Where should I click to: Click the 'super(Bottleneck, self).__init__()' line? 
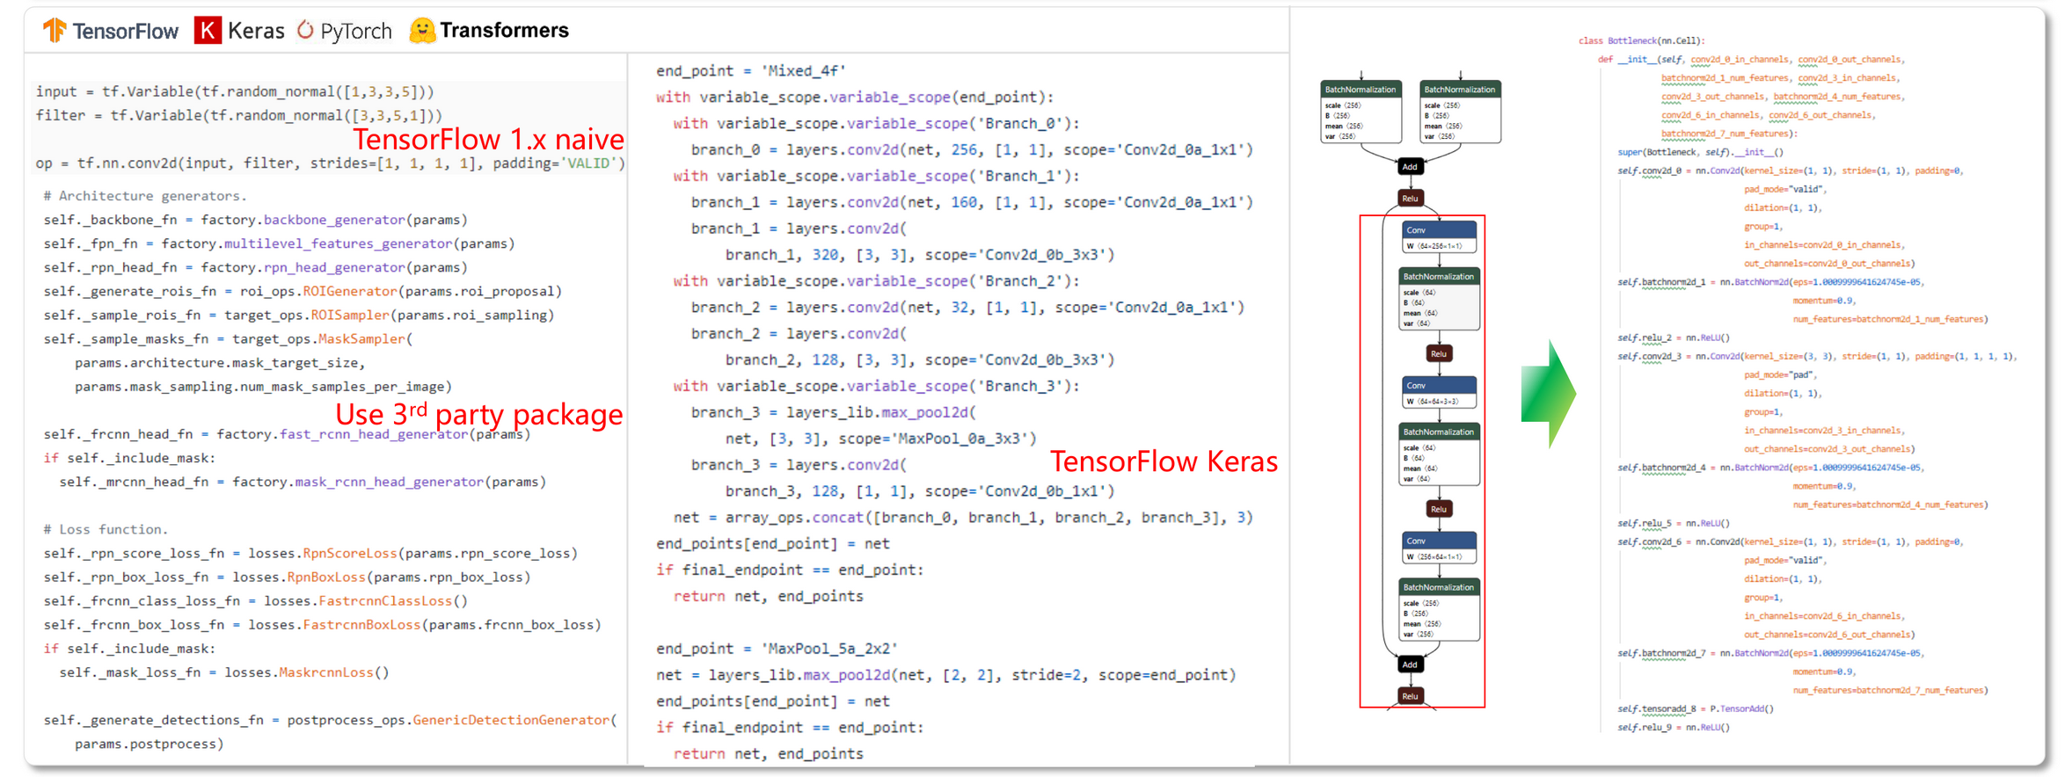(1701, 152)
